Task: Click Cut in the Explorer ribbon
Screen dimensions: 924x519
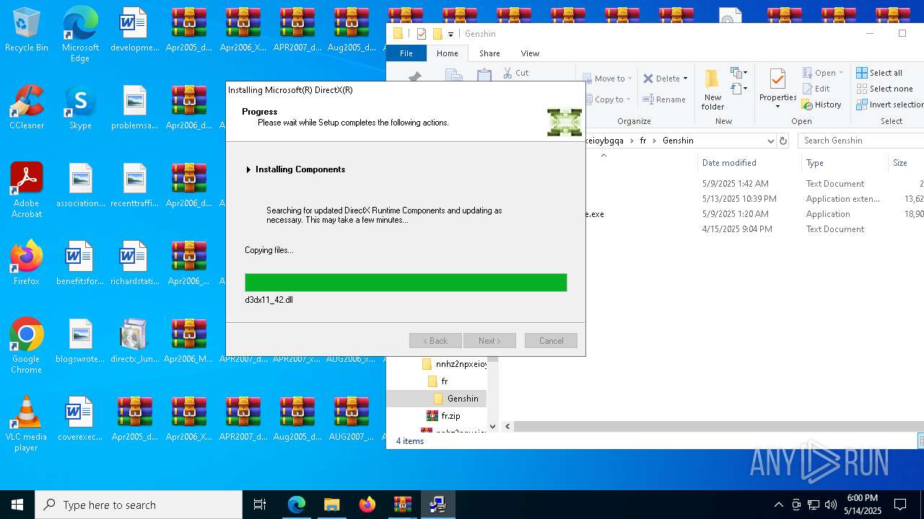Action: point(516,73)
